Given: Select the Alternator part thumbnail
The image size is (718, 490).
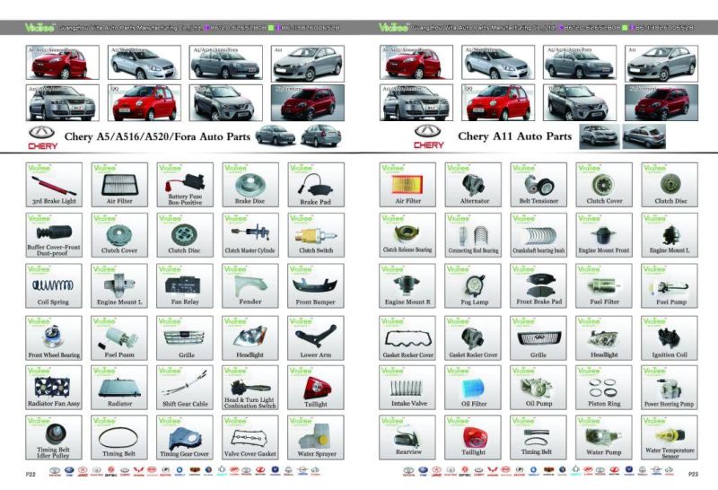Looking at the screenshot, I should (473, 185).
